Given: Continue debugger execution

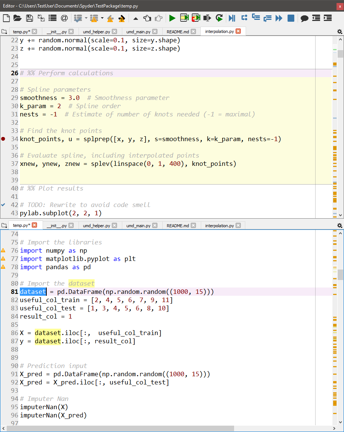Looking at the screenshot, I should pos(279,18).
